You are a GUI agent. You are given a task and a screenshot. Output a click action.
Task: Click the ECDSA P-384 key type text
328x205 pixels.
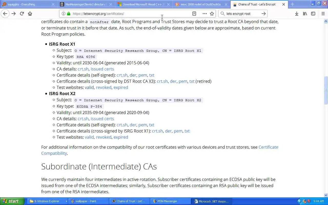tap(89, 106)
